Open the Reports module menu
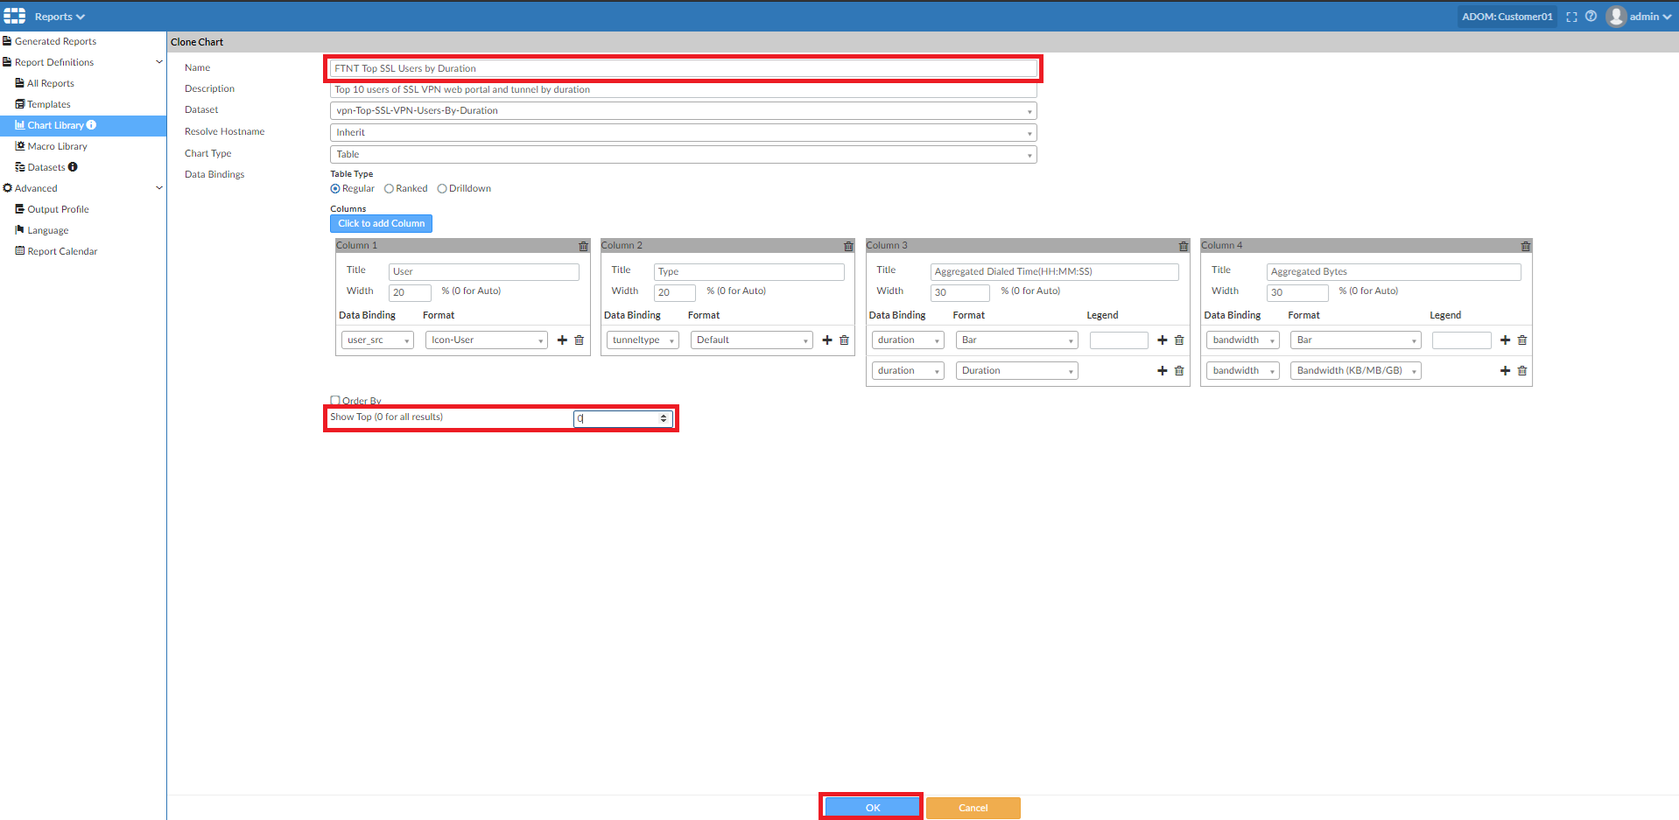This screenshot has width=1679, height=820. tap(59, 17)
